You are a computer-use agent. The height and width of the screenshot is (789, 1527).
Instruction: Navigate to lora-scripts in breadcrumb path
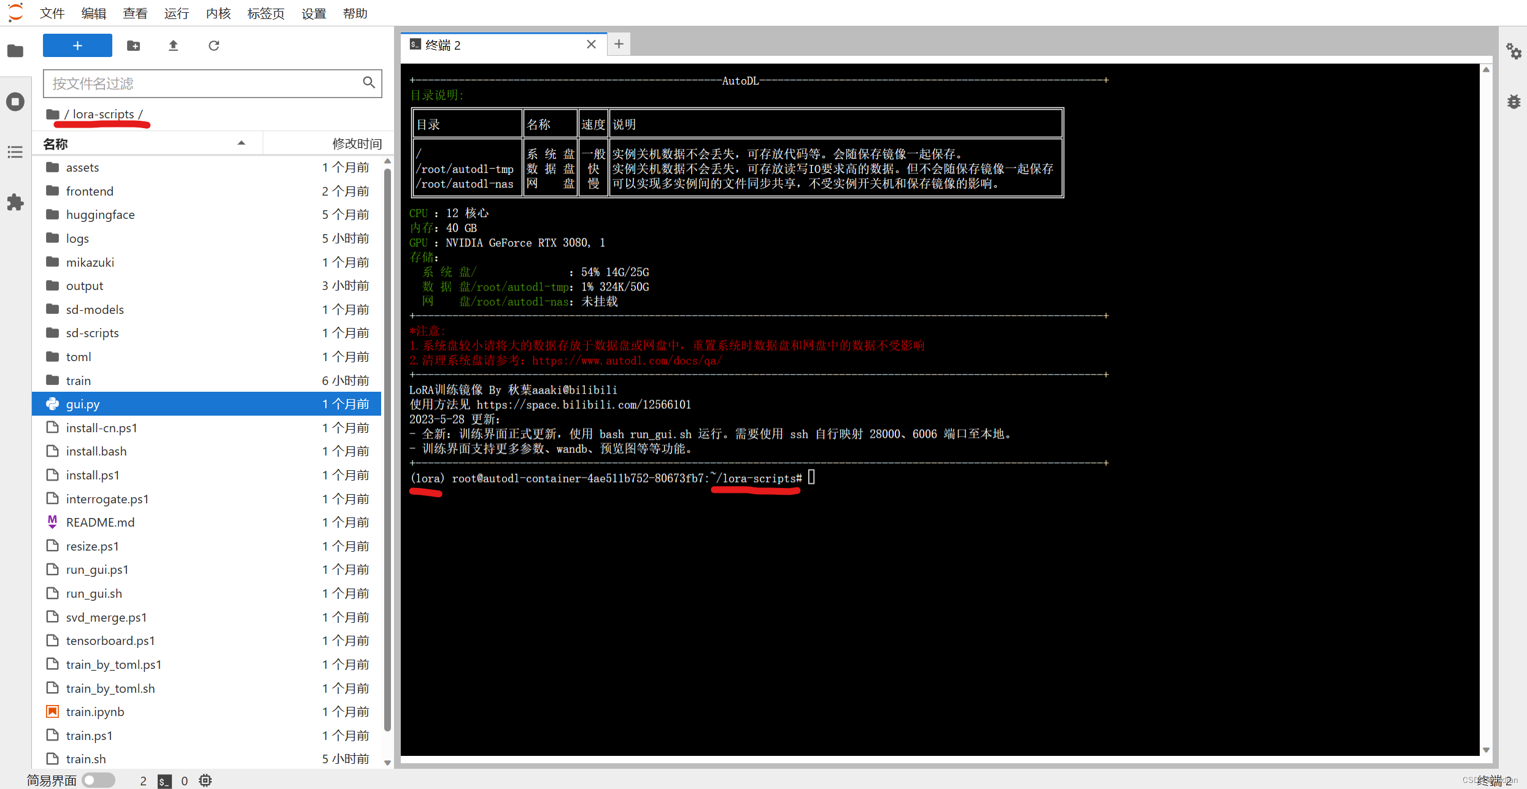103,114
